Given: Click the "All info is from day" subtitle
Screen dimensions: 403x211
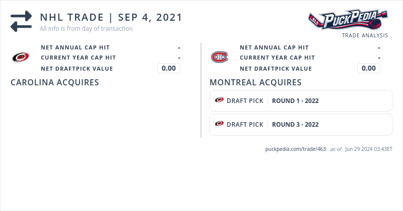Looking at the screenshot, I should coord(86,29).
